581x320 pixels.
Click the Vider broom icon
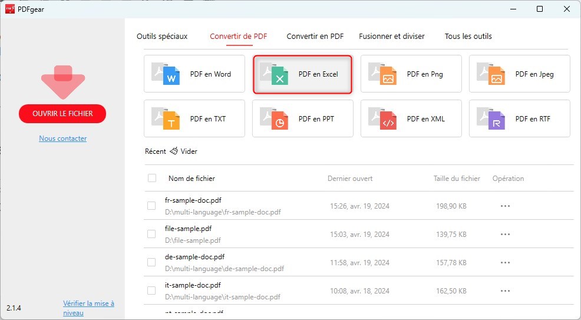click(x=174, y=151)
